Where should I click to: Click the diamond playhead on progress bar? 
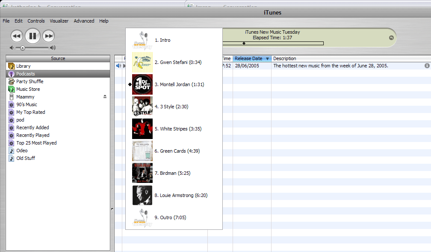click(244, 43)
